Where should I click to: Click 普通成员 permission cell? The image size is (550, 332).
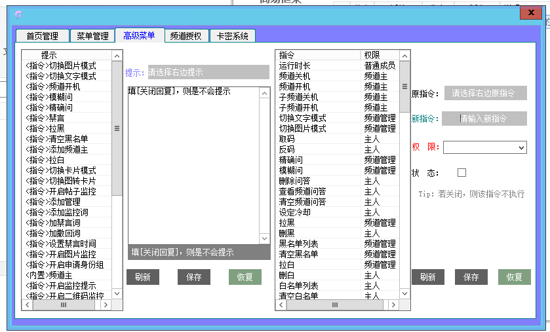click(380, 65)
